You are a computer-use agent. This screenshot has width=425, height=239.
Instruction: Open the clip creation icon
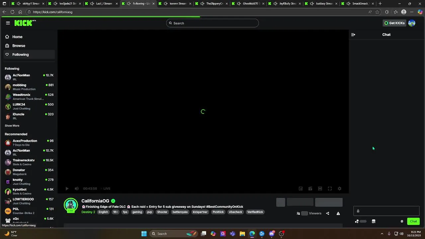[x=310, y=189]
